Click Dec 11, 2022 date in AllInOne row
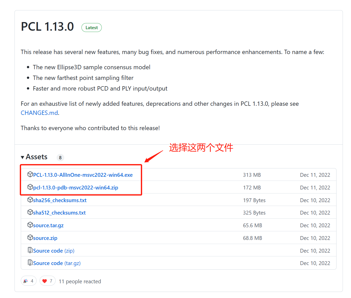The width and height of the screenshot is (351, 298). tap(315, 175)
